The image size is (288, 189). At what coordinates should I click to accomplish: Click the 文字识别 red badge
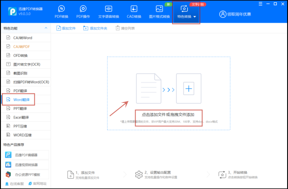click(198, 4)
